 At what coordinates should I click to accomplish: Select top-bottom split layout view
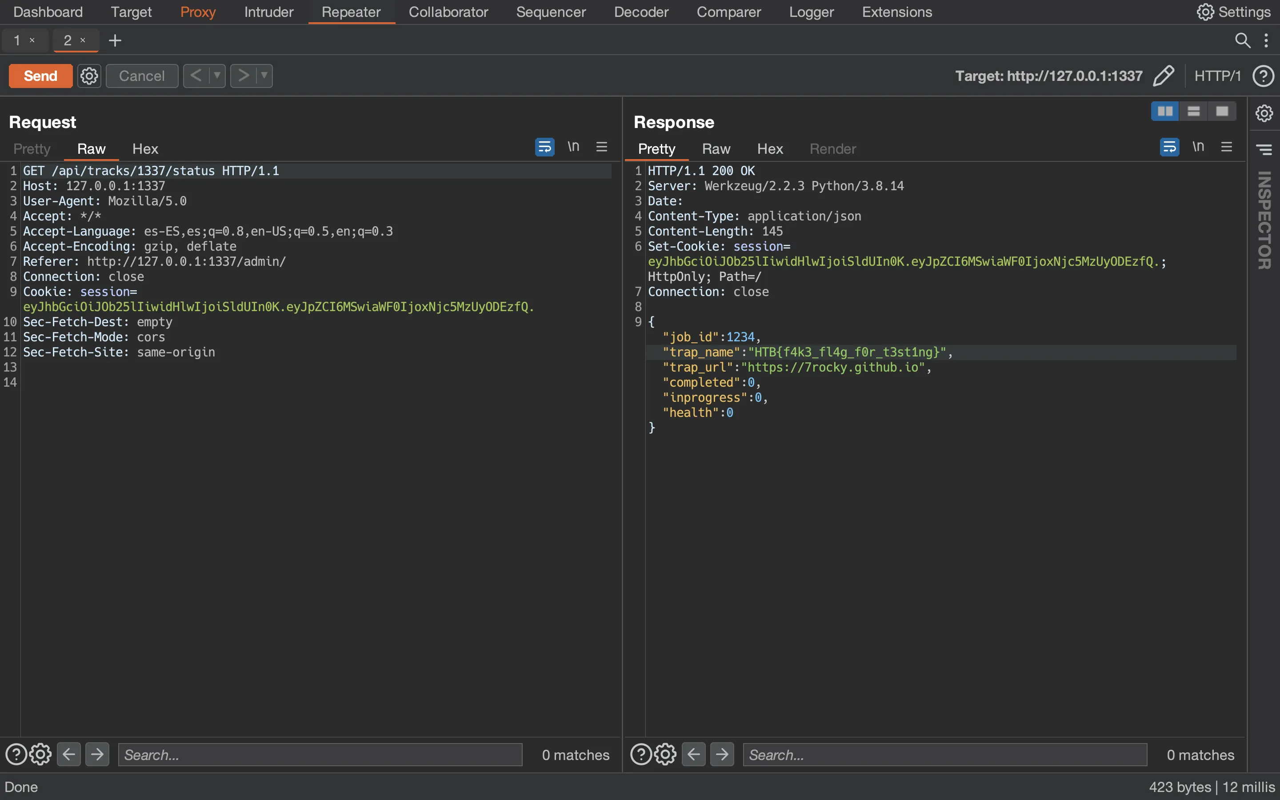tap(1193, 111)
